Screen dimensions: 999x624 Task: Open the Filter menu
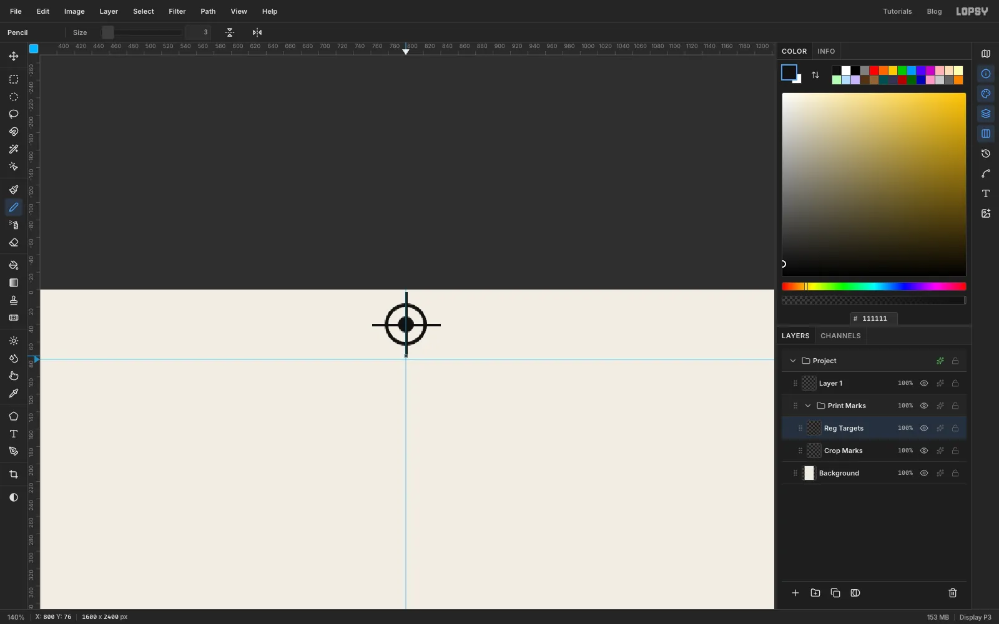(x=177, y=11)
